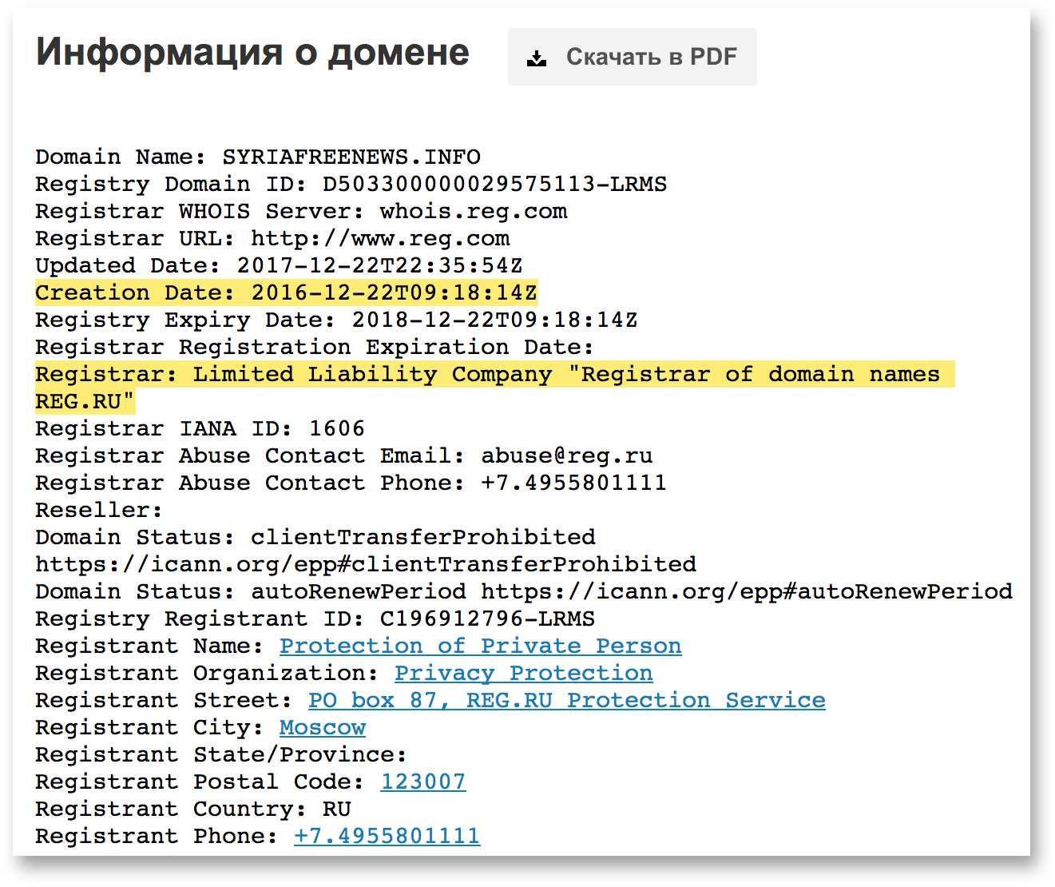Click the "Registrant State/Province:" line

tap(221, 754)
